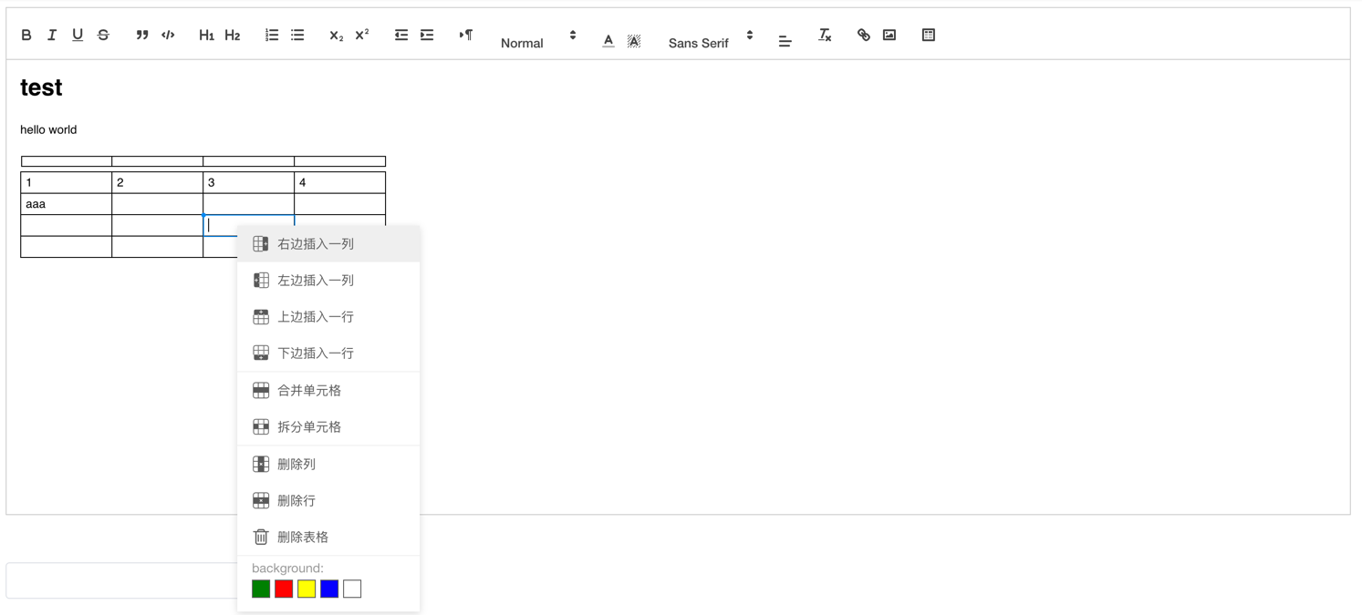Choose 右边插入一列 from context menu

[328, 244]
